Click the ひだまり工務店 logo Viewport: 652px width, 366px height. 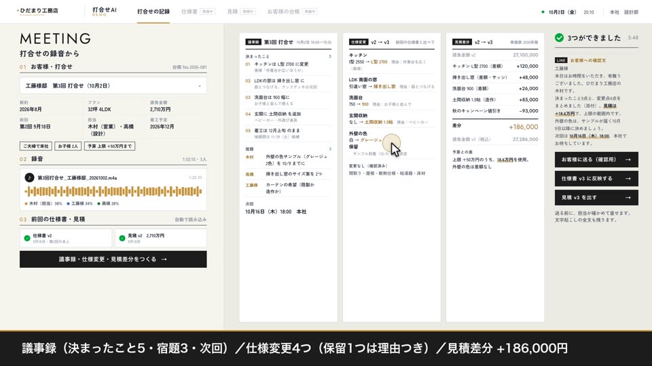coord(38,12)
